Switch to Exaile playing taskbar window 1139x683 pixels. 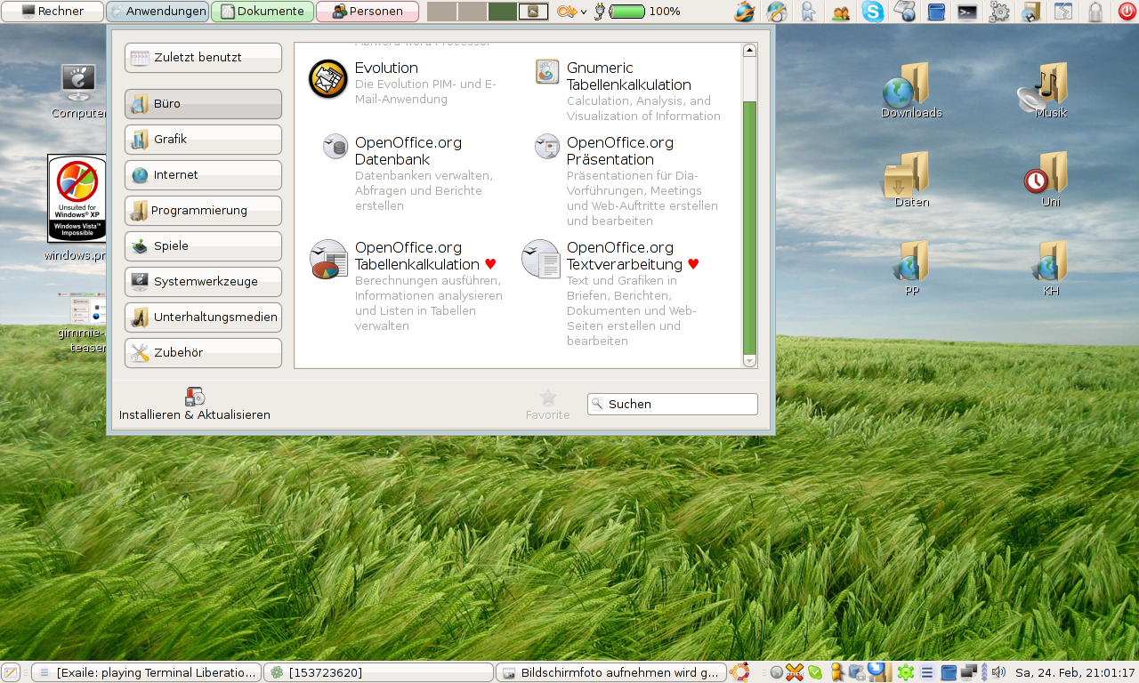tap(147, 672)
